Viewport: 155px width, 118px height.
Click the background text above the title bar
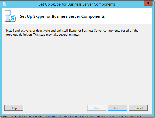[20, 0]
